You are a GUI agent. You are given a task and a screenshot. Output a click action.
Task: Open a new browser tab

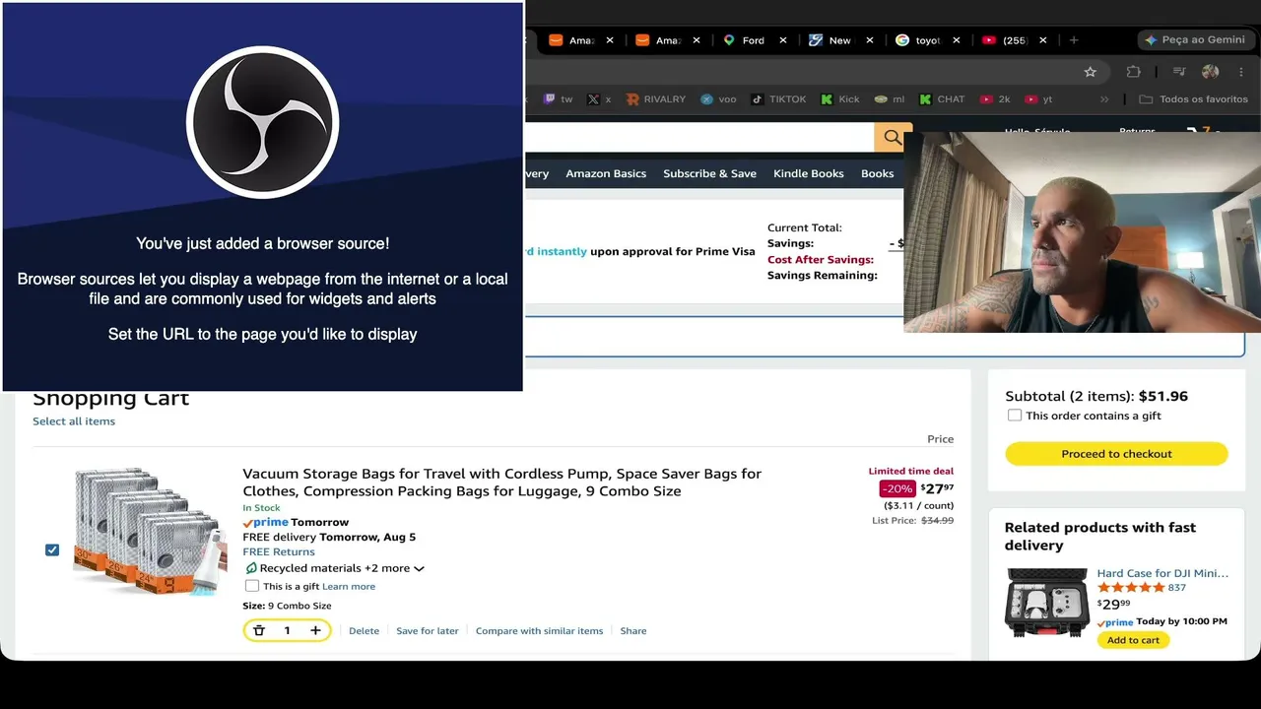point(1074,40)
